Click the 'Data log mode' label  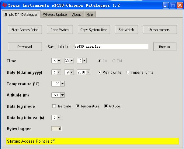point(21,106)
